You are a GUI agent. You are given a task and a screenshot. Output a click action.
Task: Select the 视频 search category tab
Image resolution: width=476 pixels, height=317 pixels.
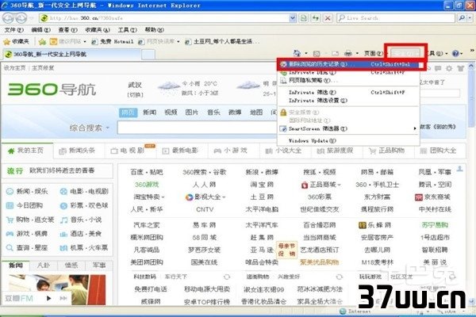coord(171,113)
